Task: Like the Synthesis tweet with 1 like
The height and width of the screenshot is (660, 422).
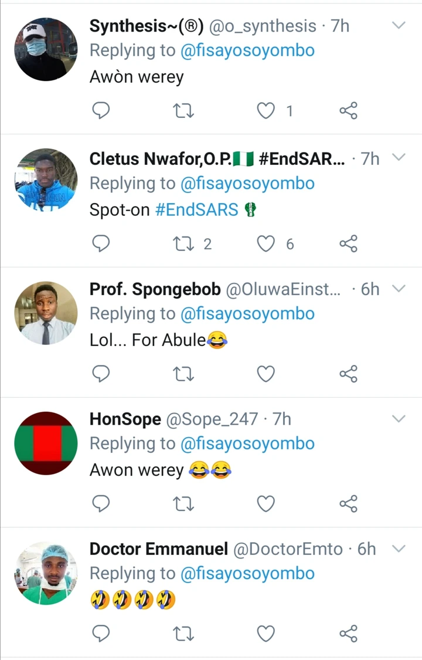Action: pos(266,111)
